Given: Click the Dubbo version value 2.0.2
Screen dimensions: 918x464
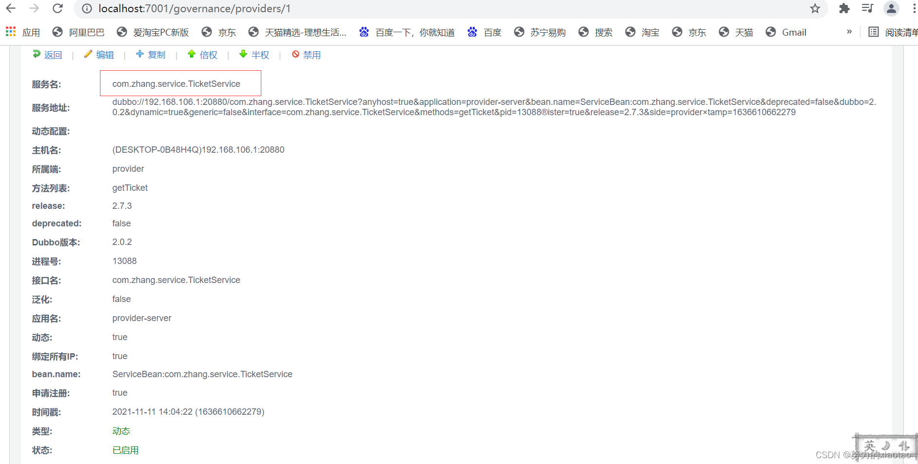Looking at the screenshot, I should [122, 242].
